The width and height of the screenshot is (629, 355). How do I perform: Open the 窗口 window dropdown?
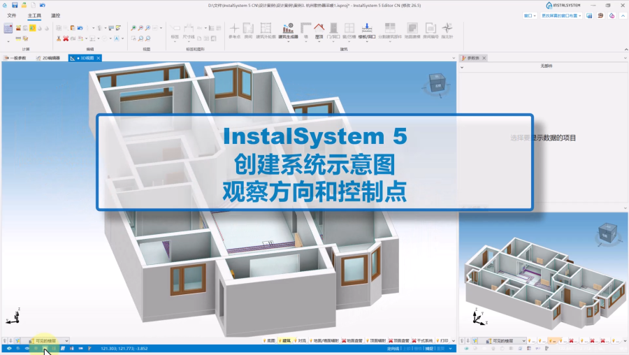530,15
